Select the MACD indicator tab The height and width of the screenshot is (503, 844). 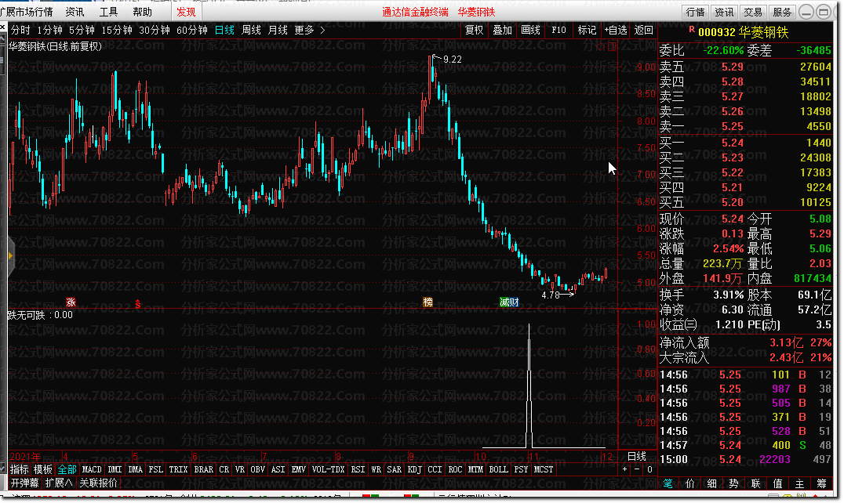click(x=92, y=469)
